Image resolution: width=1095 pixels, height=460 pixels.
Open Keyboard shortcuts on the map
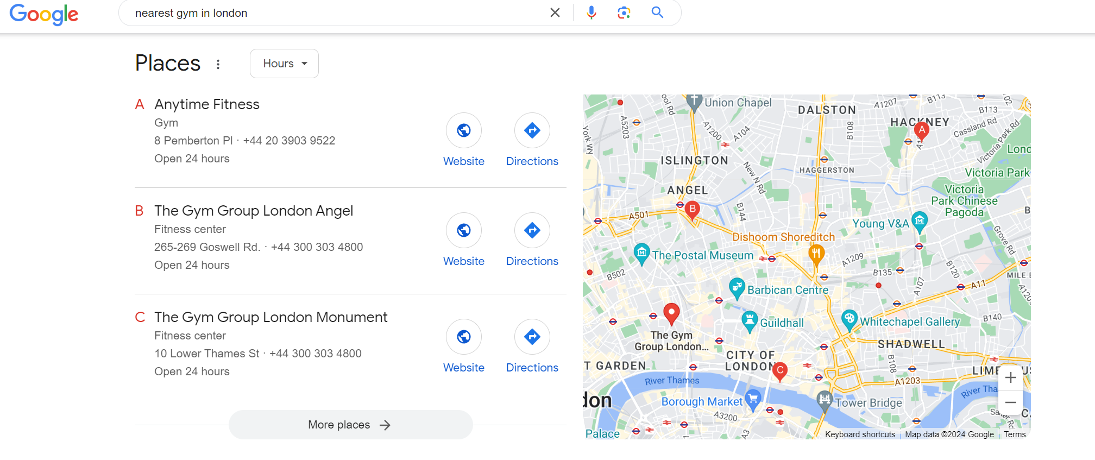[860, 434]
